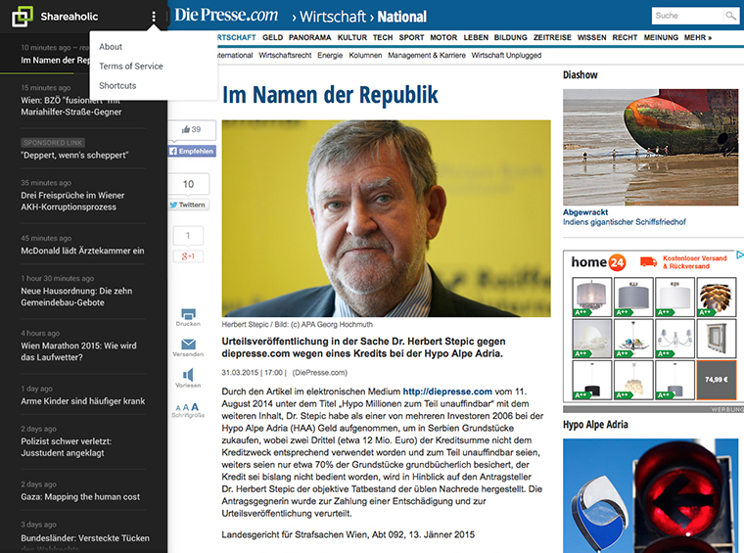
Task: Select About from the dropdown menu
Action: 111,46
